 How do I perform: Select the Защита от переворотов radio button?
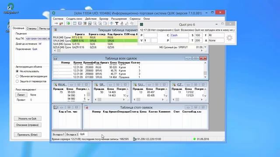coord(17,81)
